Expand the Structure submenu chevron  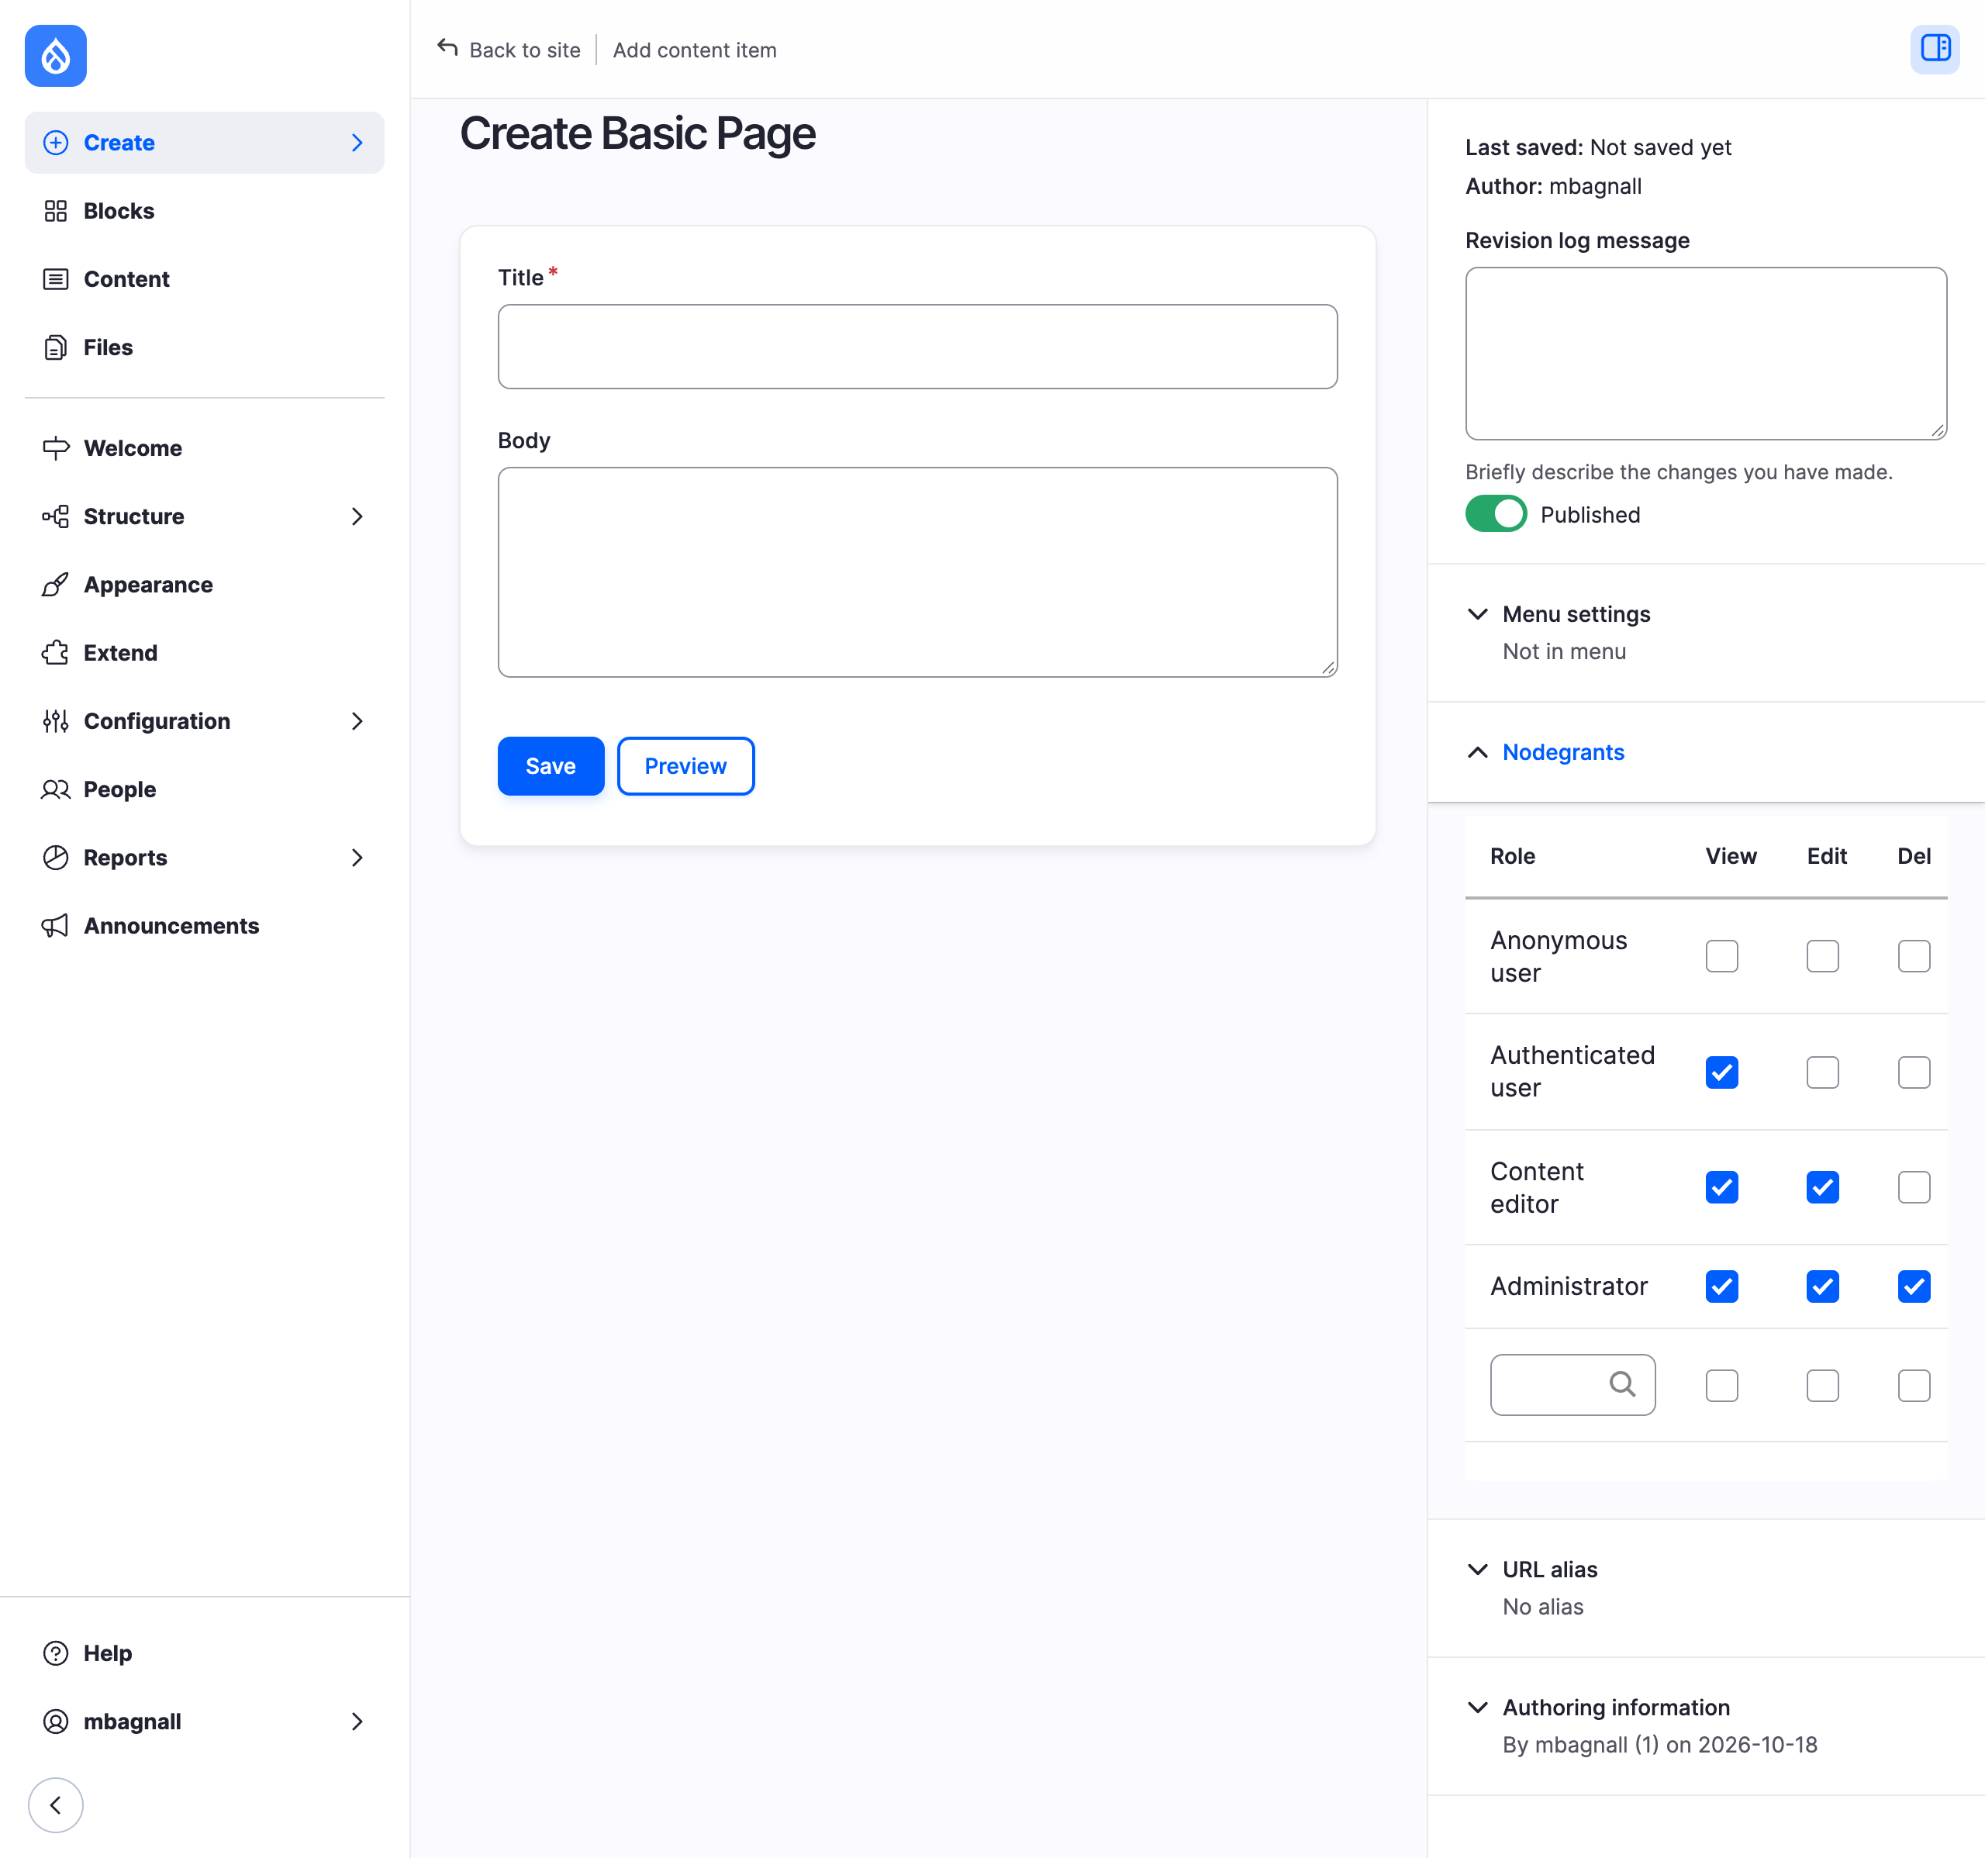pyautogui.click(x=357, y=516)
